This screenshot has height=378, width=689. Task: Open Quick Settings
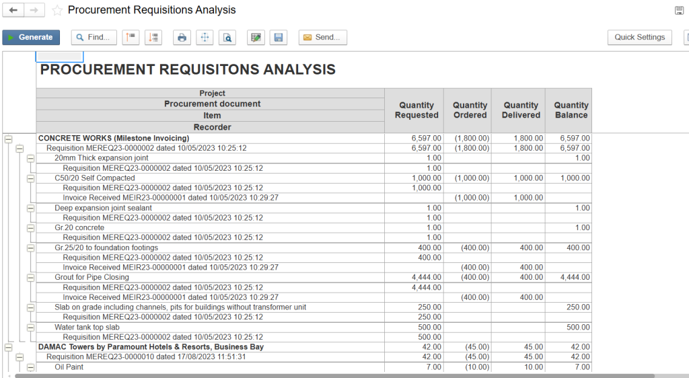tap(639, 38)
